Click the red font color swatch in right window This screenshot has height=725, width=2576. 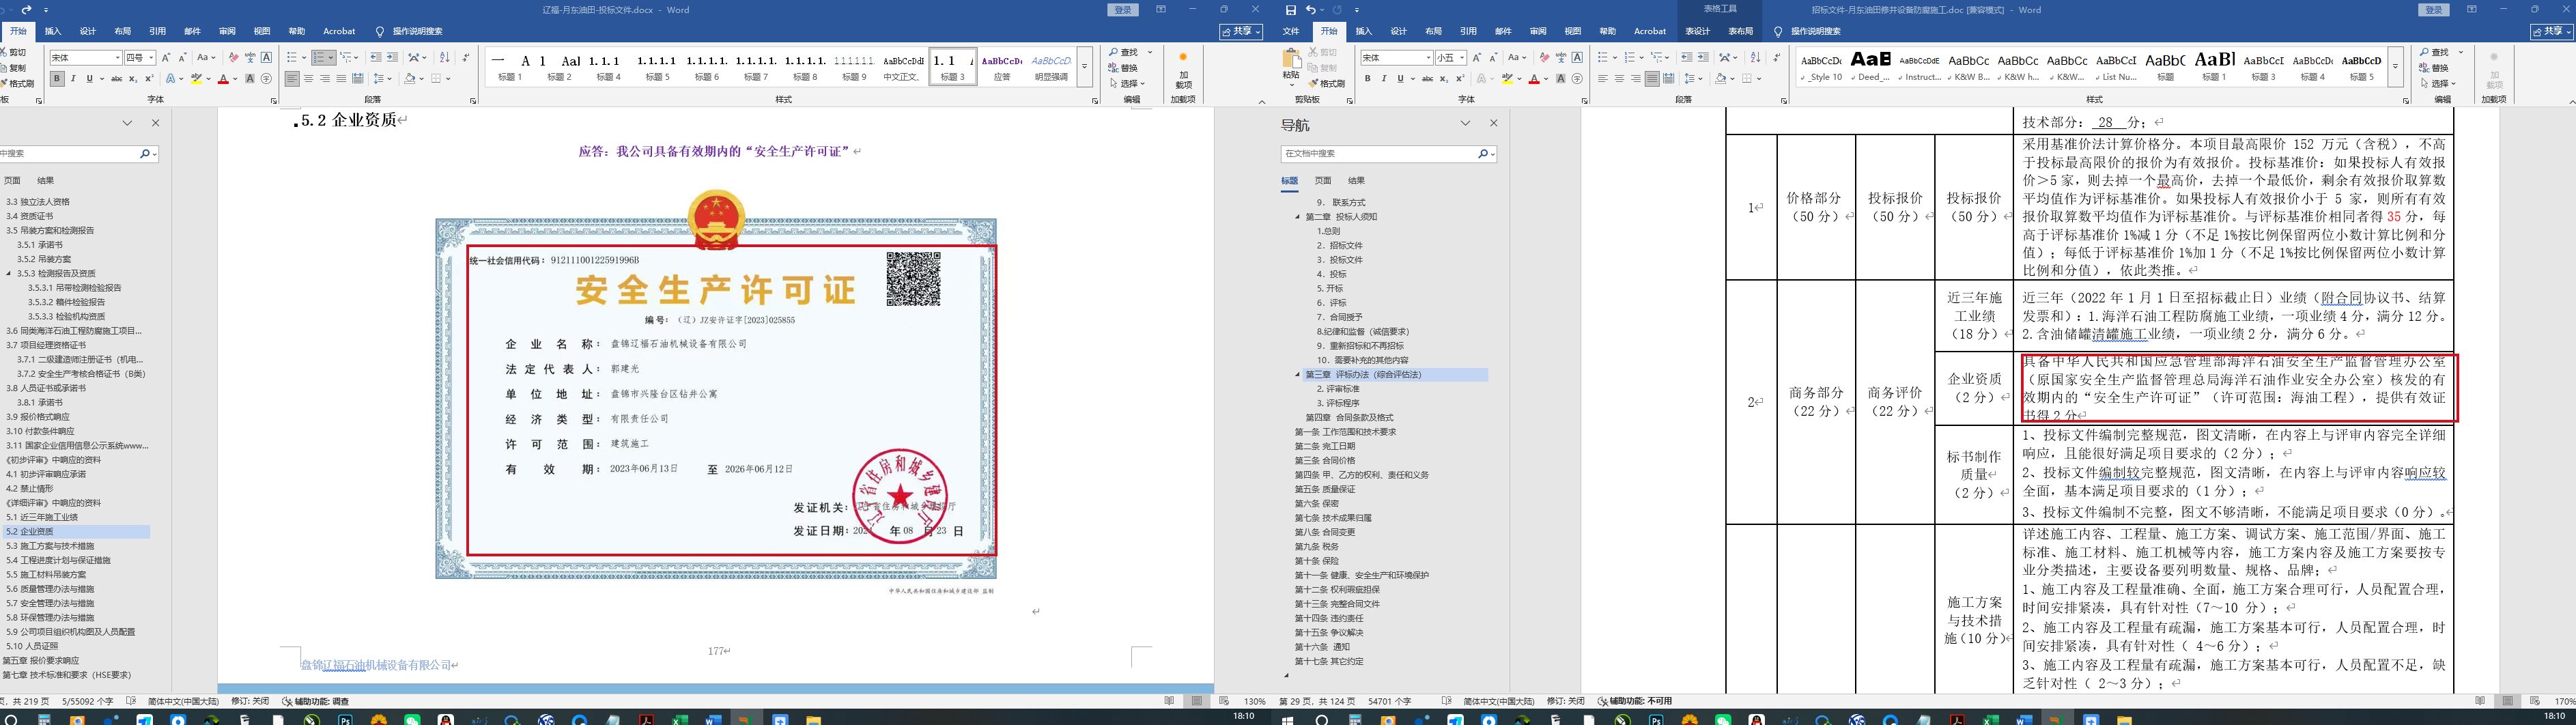coord(1533,79)
